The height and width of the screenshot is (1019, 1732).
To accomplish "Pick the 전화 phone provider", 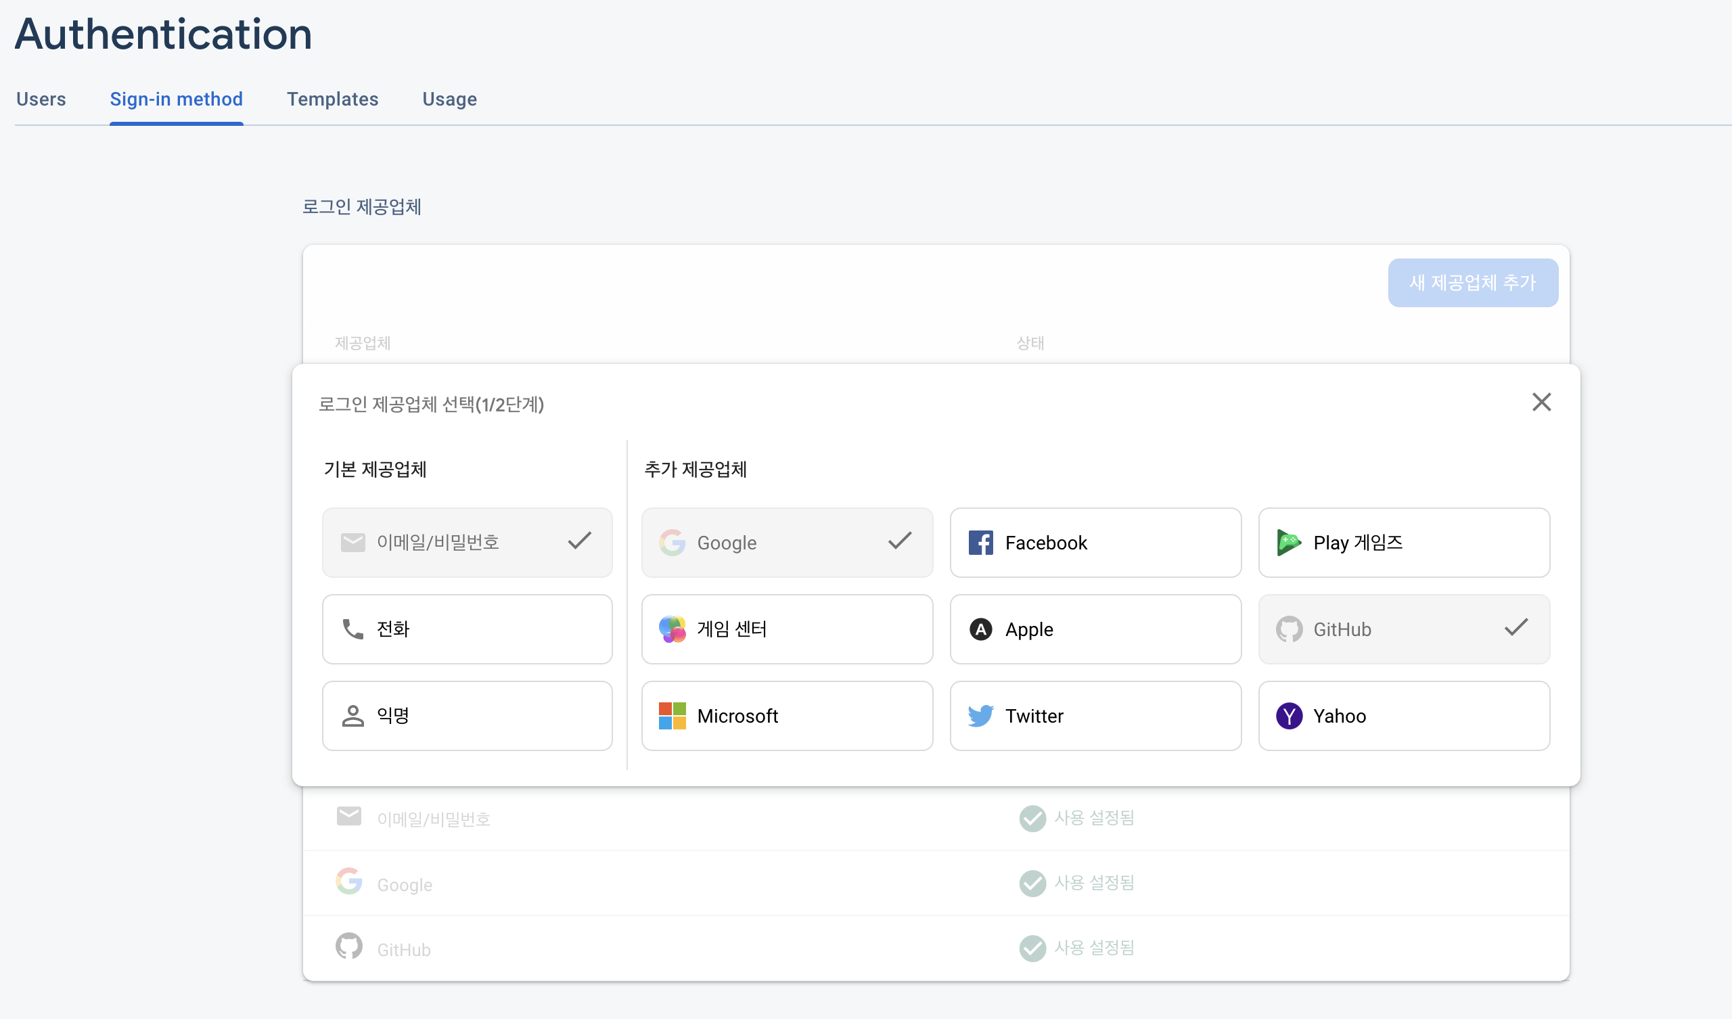I will pyautogui.click(x=467, y=629).
